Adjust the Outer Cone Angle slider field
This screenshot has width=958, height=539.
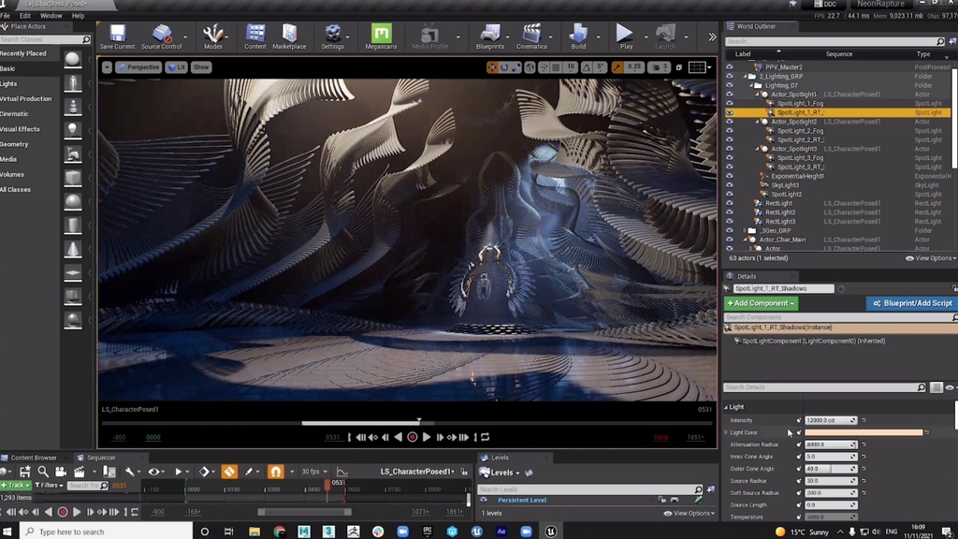831,469
